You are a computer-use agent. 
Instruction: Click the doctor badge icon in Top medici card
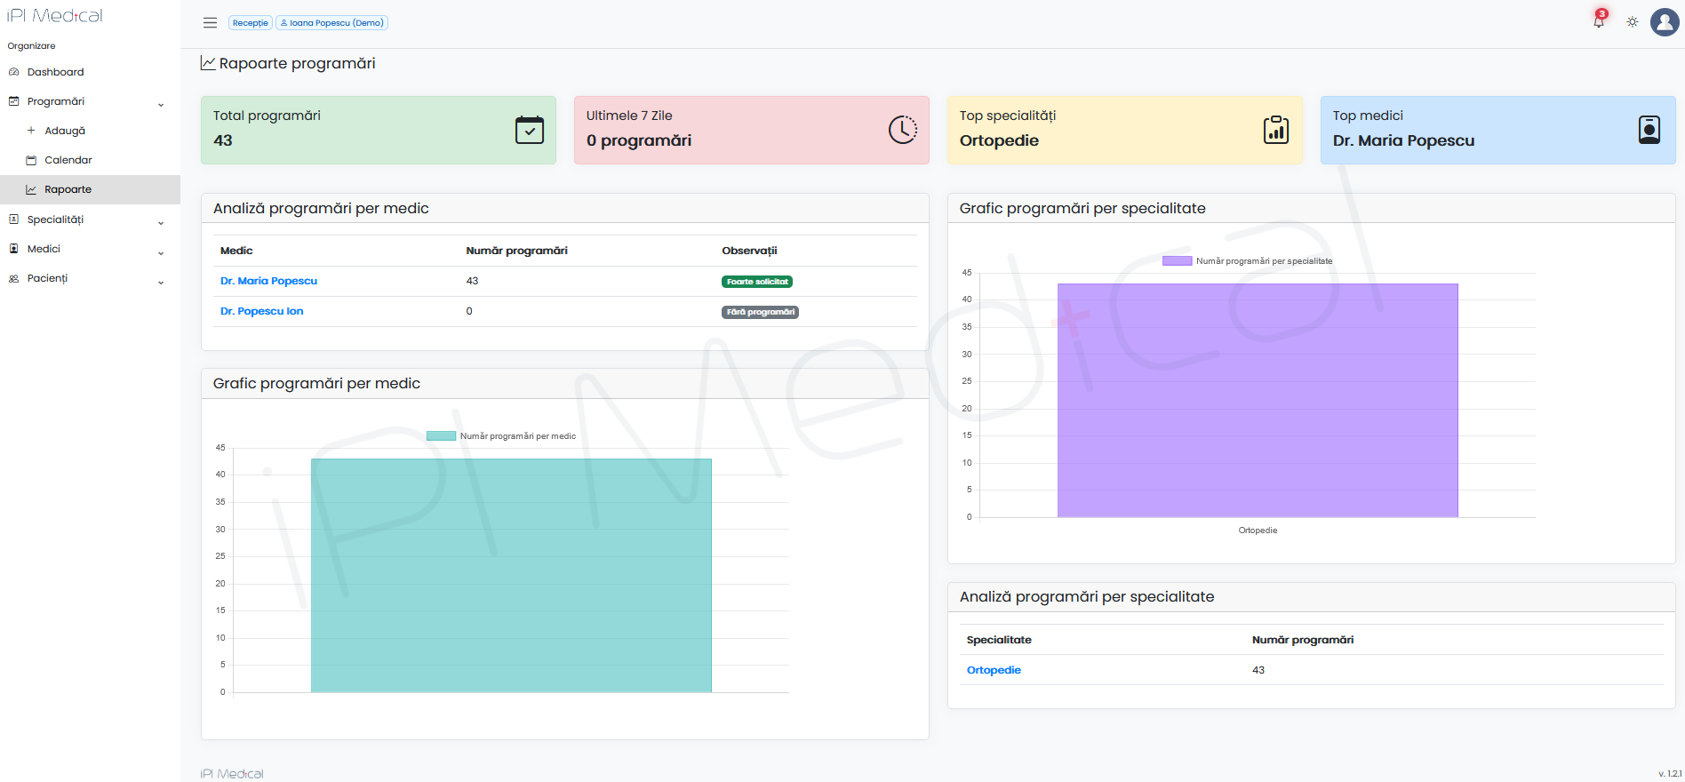pyautogui.click(x=1649, y=130)
